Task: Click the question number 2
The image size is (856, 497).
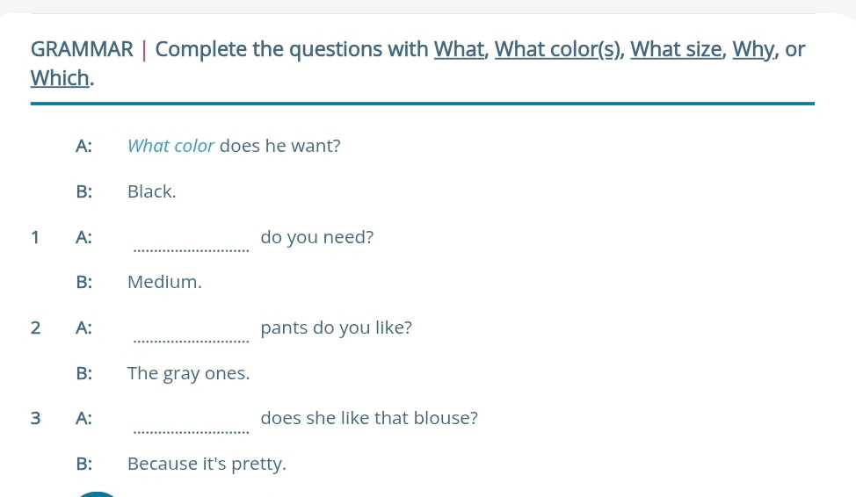Action: pyautogui.click(x=35, y=328)
